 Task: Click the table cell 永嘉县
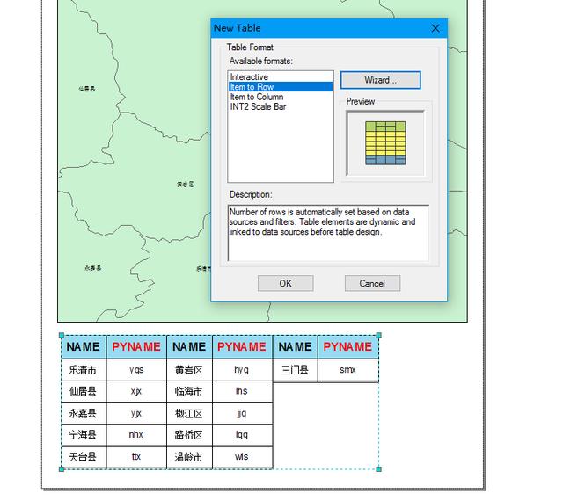83,413
